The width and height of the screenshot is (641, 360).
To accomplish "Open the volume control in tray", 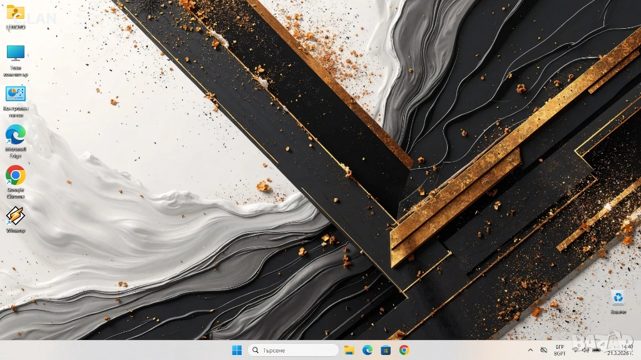I will pos(586,350).
